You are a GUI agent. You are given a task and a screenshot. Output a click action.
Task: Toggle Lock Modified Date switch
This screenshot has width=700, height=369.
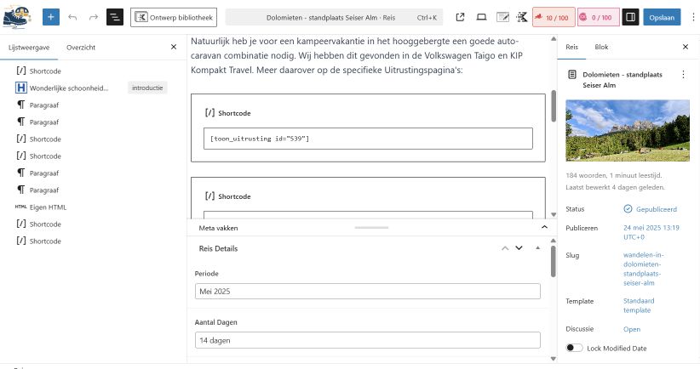pyautogui.click(x=574, y=348)
